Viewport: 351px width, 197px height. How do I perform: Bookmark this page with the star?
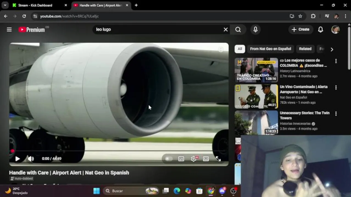click(x=300, y=16)
